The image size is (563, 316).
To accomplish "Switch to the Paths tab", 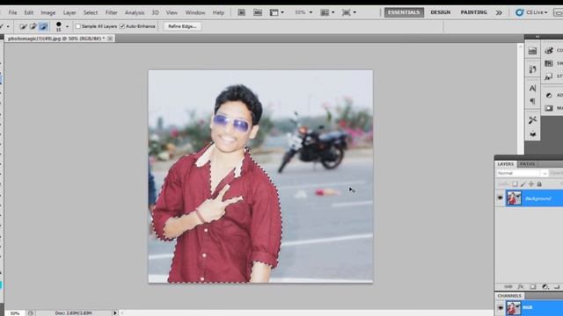I will tap(528, 164).
